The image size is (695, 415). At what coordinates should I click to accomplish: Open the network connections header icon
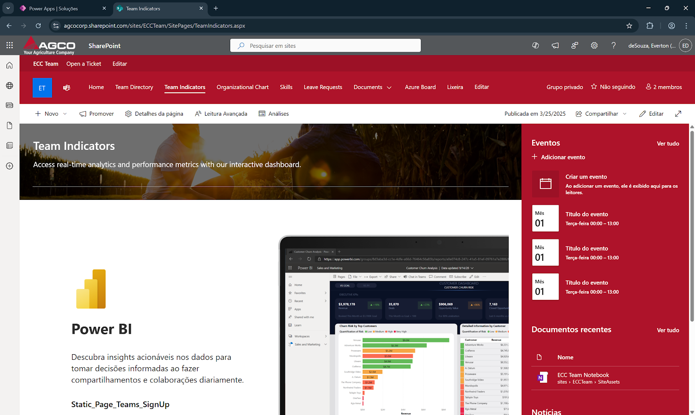click(x=575, y=45)
